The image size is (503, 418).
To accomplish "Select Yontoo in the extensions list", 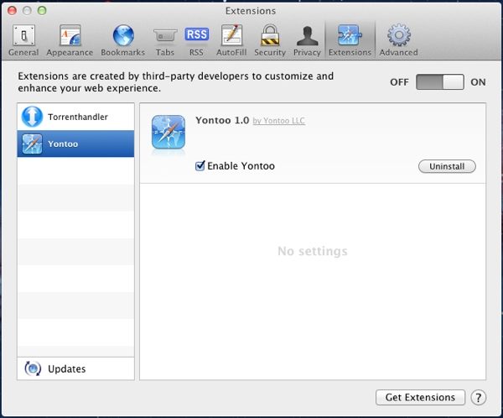I will (75, 144).
